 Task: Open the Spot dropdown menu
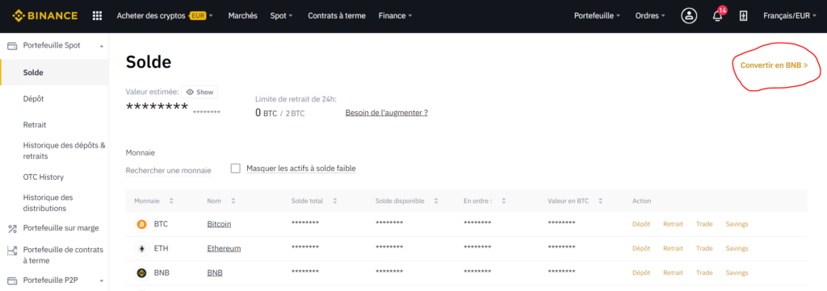(281, 16)
